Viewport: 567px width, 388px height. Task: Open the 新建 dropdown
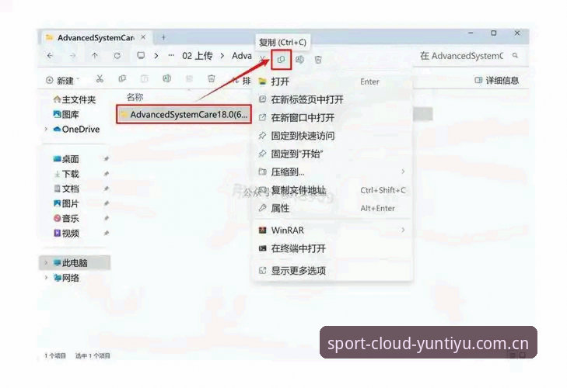tap(62, 80)
